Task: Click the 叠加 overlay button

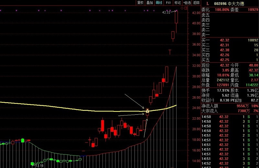Action: [150, 3]
